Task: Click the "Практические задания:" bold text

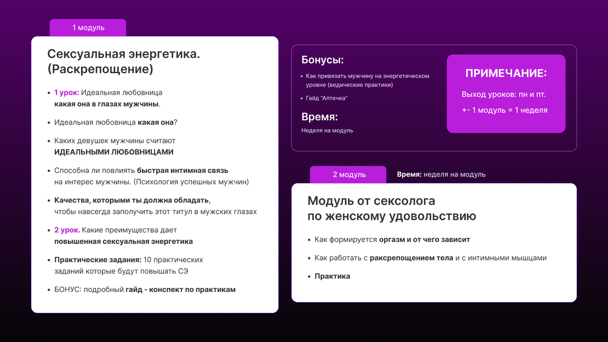Action: pyautogui.click(x=98, y=260)
